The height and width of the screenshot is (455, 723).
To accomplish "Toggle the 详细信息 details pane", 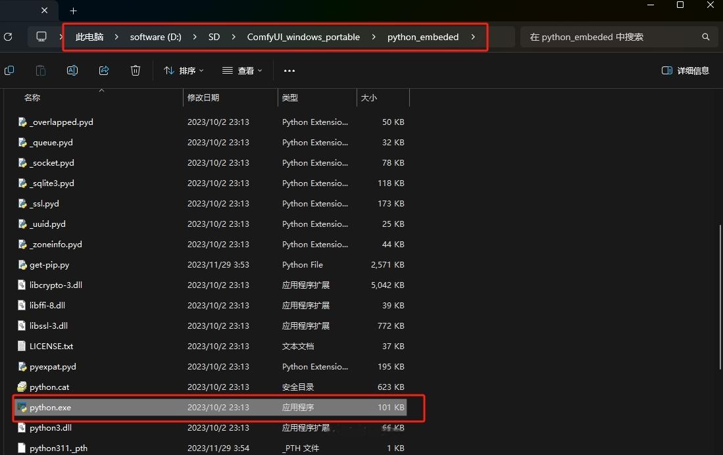I will 685,70.
